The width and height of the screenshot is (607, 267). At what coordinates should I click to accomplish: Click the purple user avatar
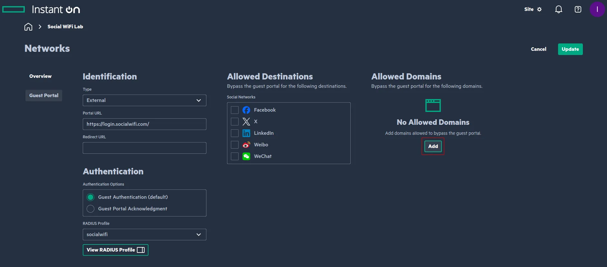[597, 9]
